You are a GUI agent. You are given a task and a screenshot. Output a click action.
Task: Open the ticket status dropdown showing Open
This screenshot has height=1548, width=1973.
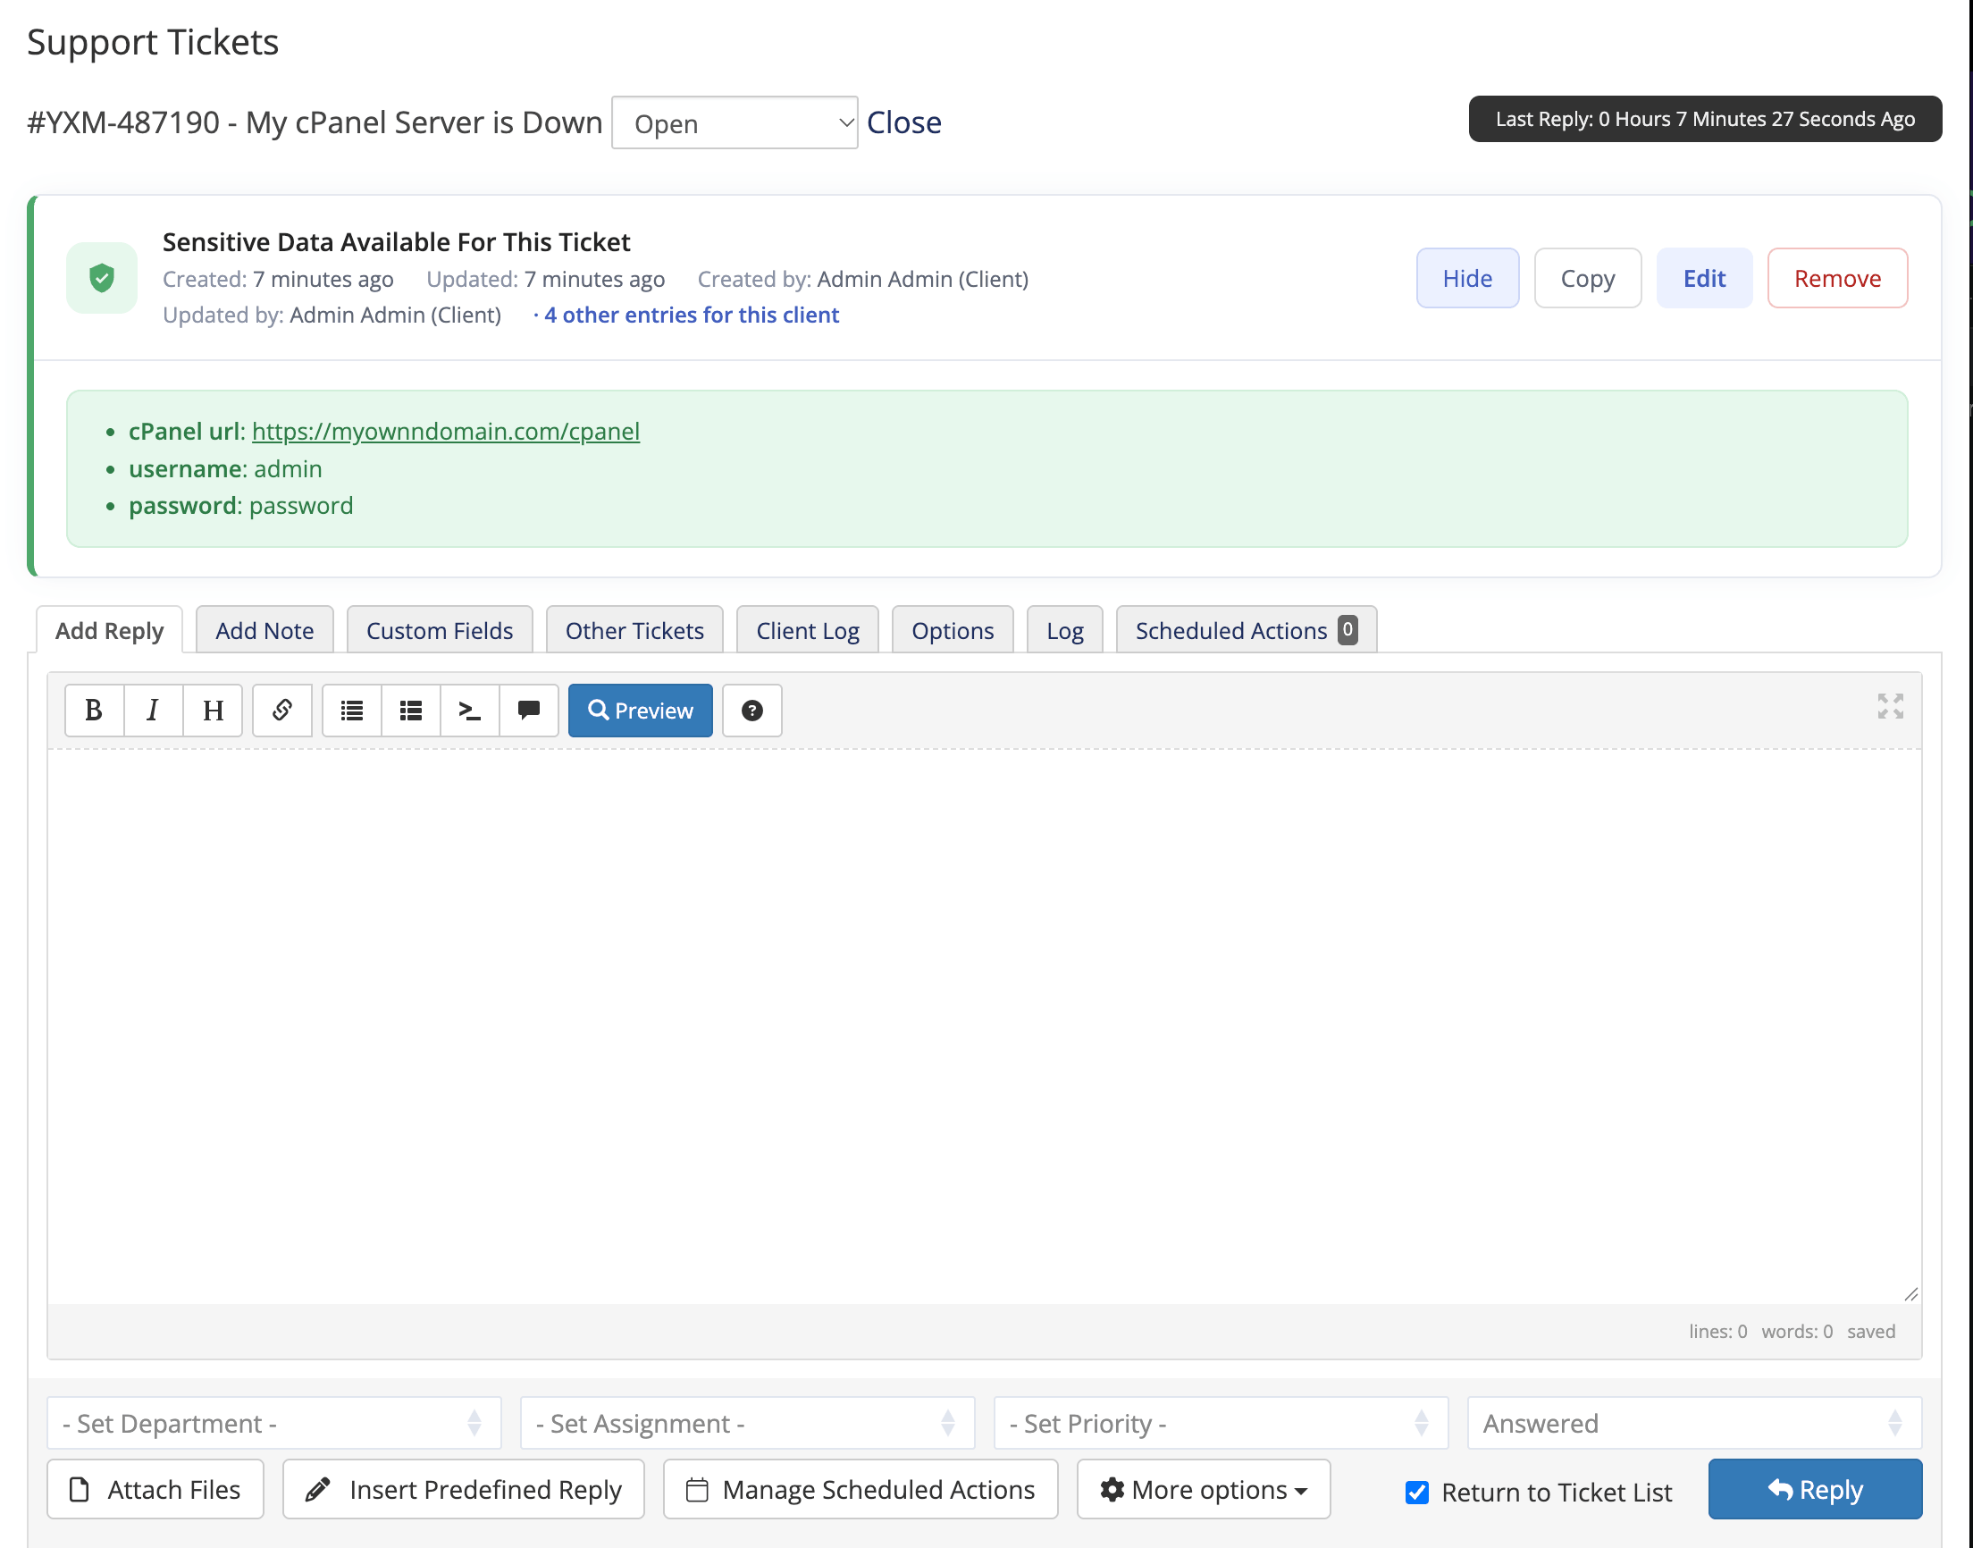[735, 122]
